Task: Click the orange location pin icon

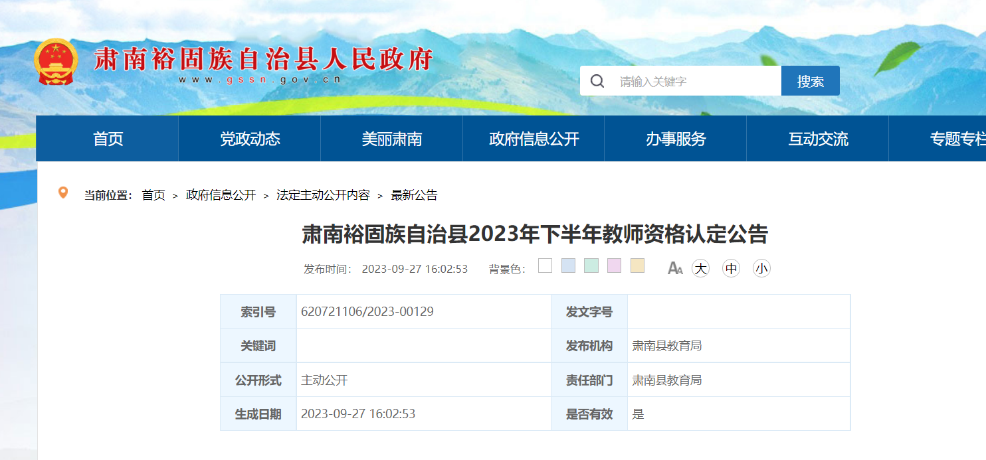Action: click(63, 193)
